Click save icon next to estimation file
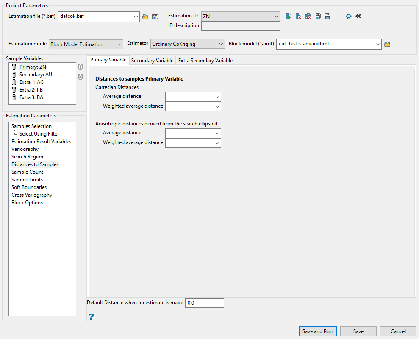 (x=155, y=17)
